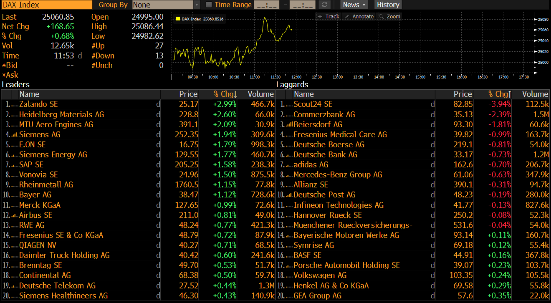The width and height of the screenshot is (551, 303).
Task: Click the mini chart icon next to Deutsche Post AG
Action: [290, 194]
